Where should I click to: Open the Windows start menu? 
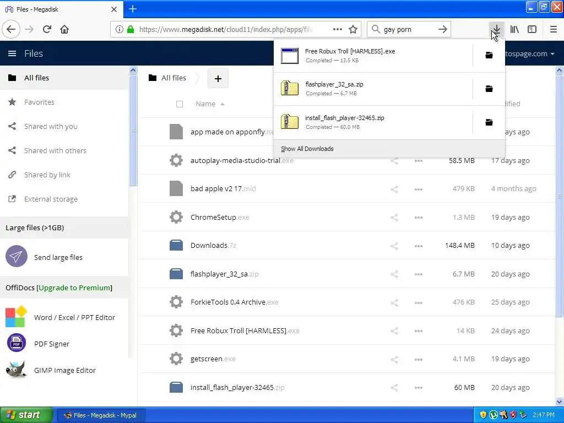25,415
